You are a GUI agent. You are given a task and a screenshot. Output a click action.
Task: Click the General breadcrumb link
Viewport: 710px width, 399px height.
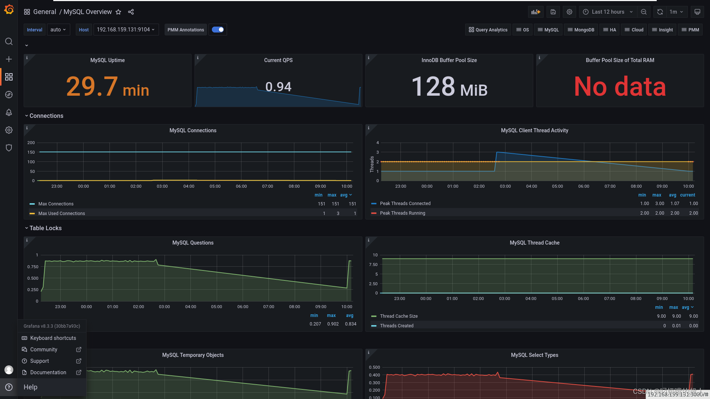[45, 12]
